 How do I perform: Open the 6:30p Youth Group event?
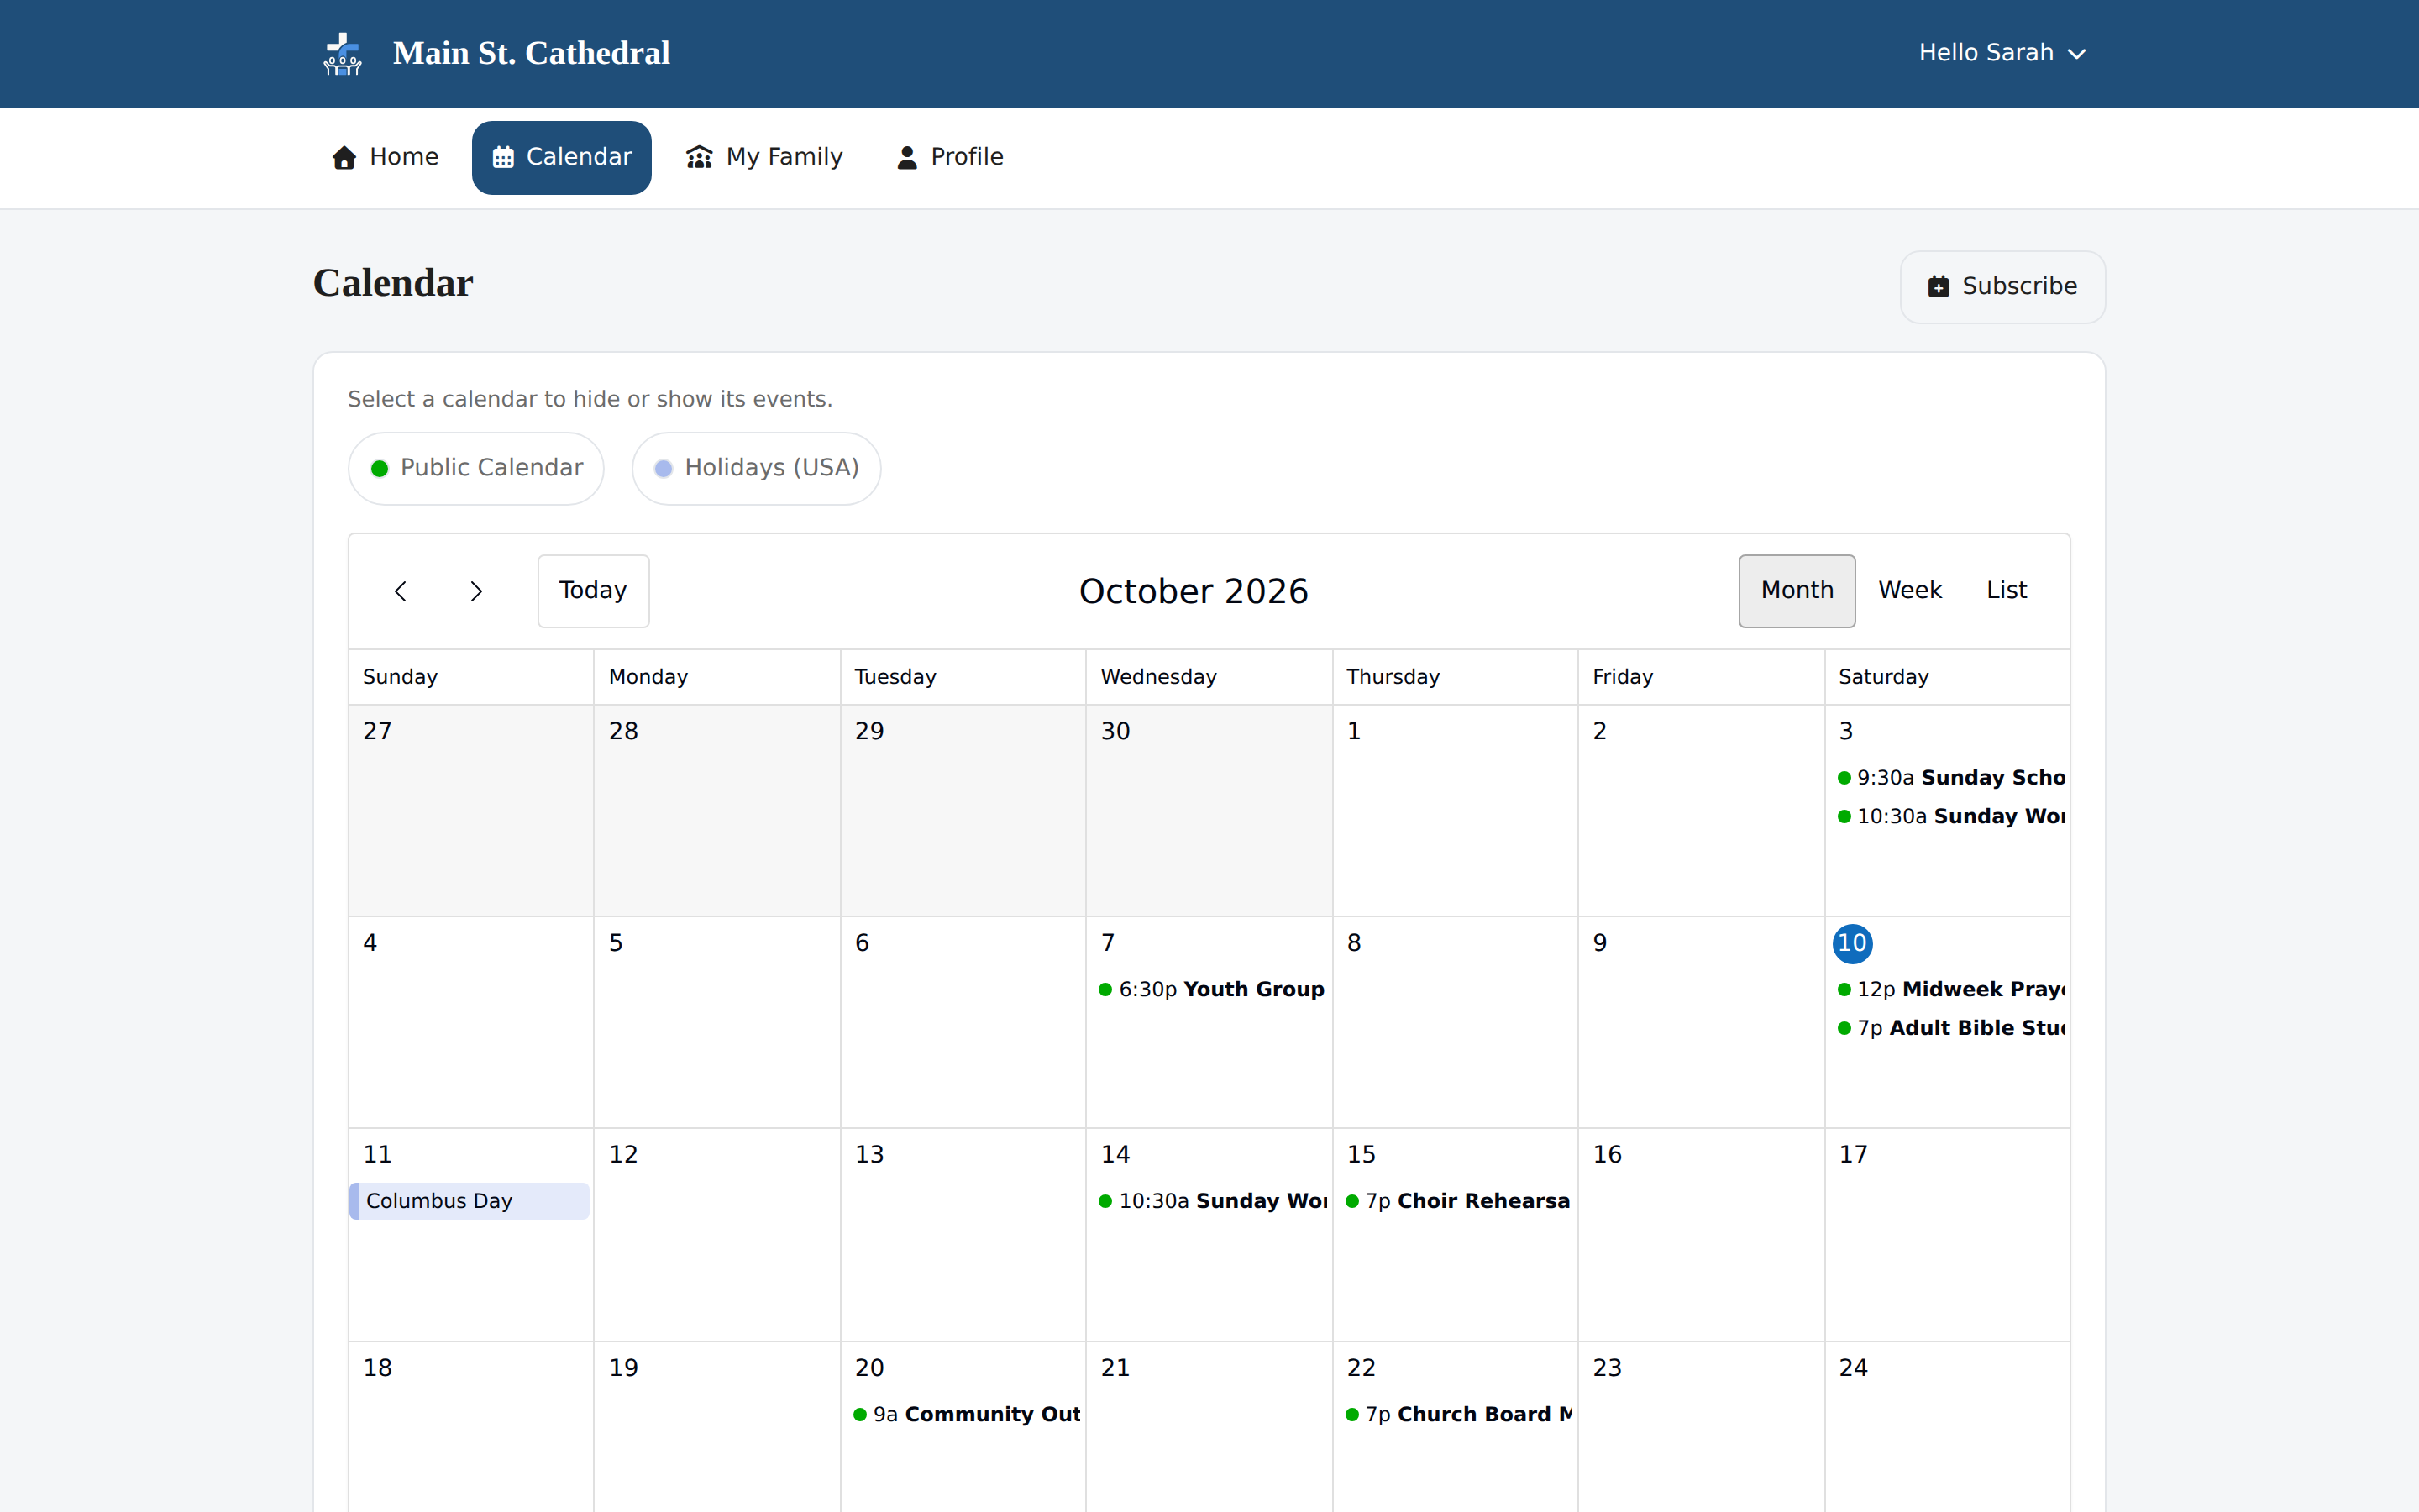pos(1210,989)
